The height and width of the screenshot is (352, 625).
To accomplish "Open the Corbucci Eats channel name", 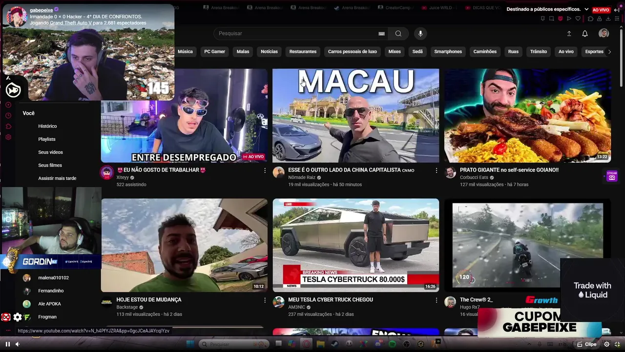I will coord(474,177).
